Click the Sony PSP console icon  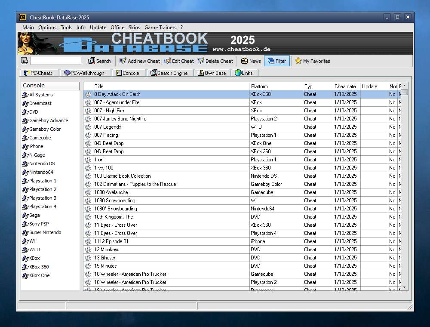(x=25, y=224)
